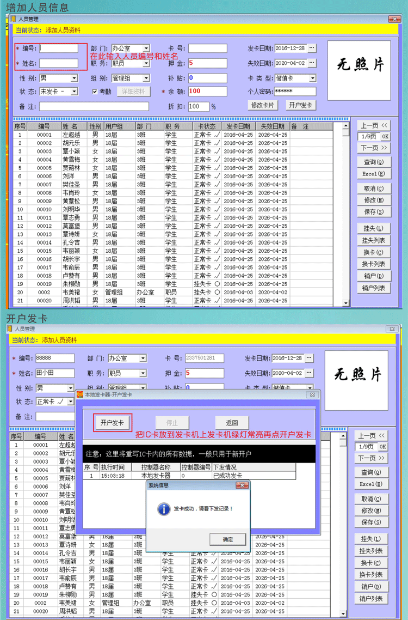
Task: Click 姓名 field containing 田小田
Action: click(55, 373)
